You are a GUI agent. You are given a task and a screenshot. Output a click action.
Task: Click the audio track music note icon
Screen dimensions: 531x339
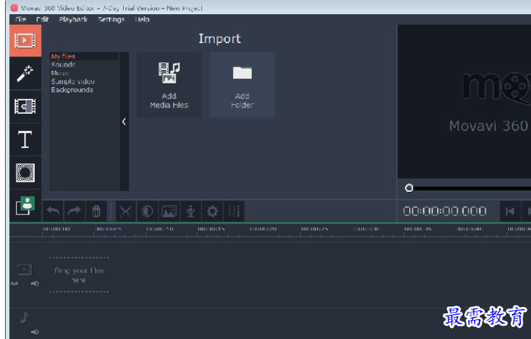tap(24, 317)
